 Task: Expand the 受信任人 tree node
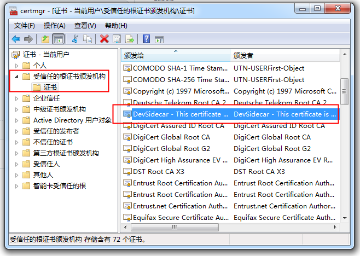[x=16, y=164]
